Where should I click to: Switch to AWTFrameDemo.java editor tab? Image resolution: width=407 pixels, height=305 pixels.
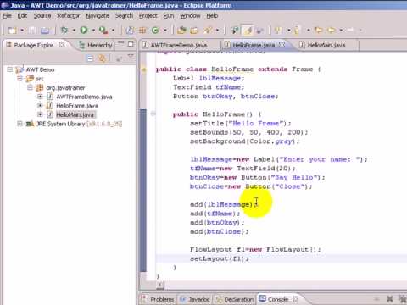click(x=179, y=45)
